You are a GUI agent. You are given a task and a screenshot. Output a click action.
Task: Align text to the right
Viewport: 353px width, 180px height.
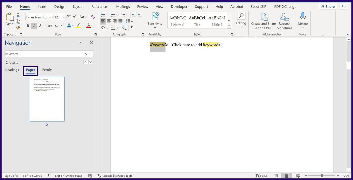(115, 21)
